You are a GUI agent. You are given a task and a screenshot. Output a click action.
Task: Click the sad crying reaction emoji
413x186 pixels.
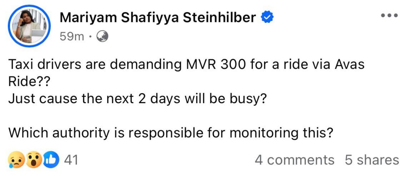(x=16, y=160)
